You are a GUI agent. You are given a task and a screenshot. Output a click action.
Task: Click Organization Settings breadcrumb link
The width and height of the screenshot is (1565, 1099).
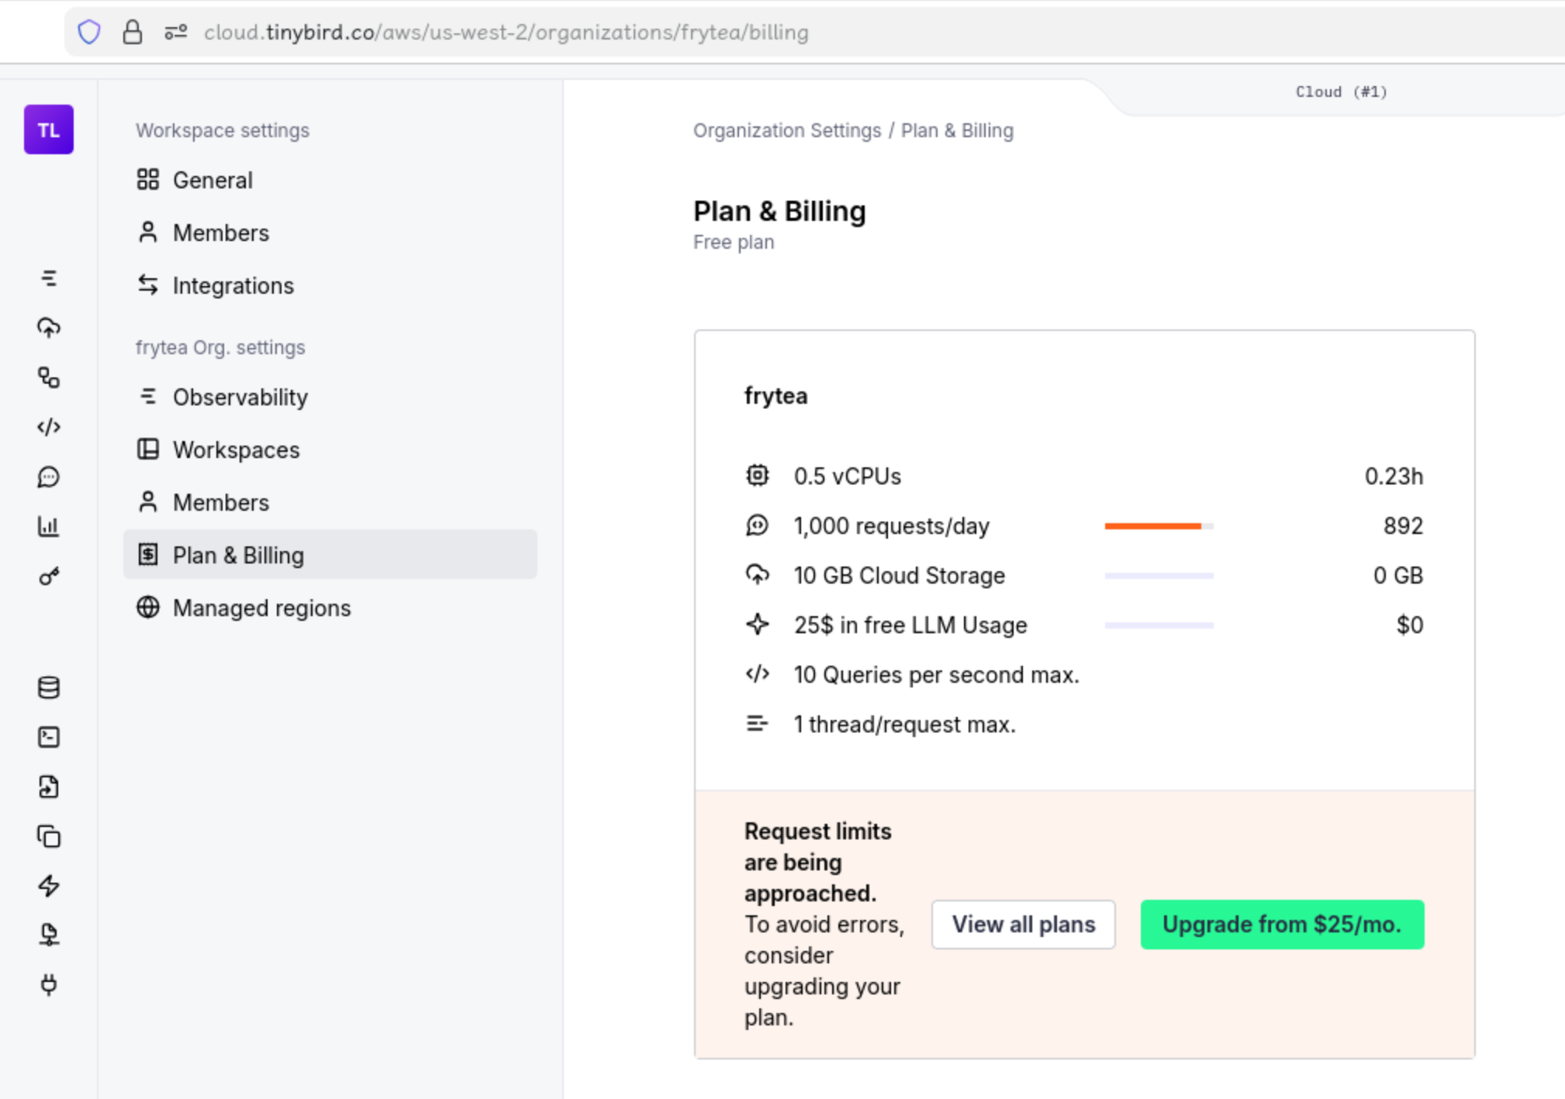[786, 130]
